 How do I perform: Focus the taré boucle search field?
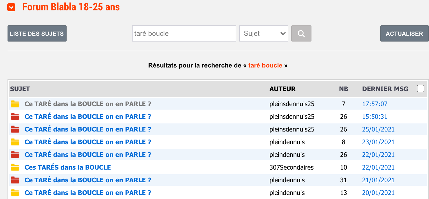[184, 33]
